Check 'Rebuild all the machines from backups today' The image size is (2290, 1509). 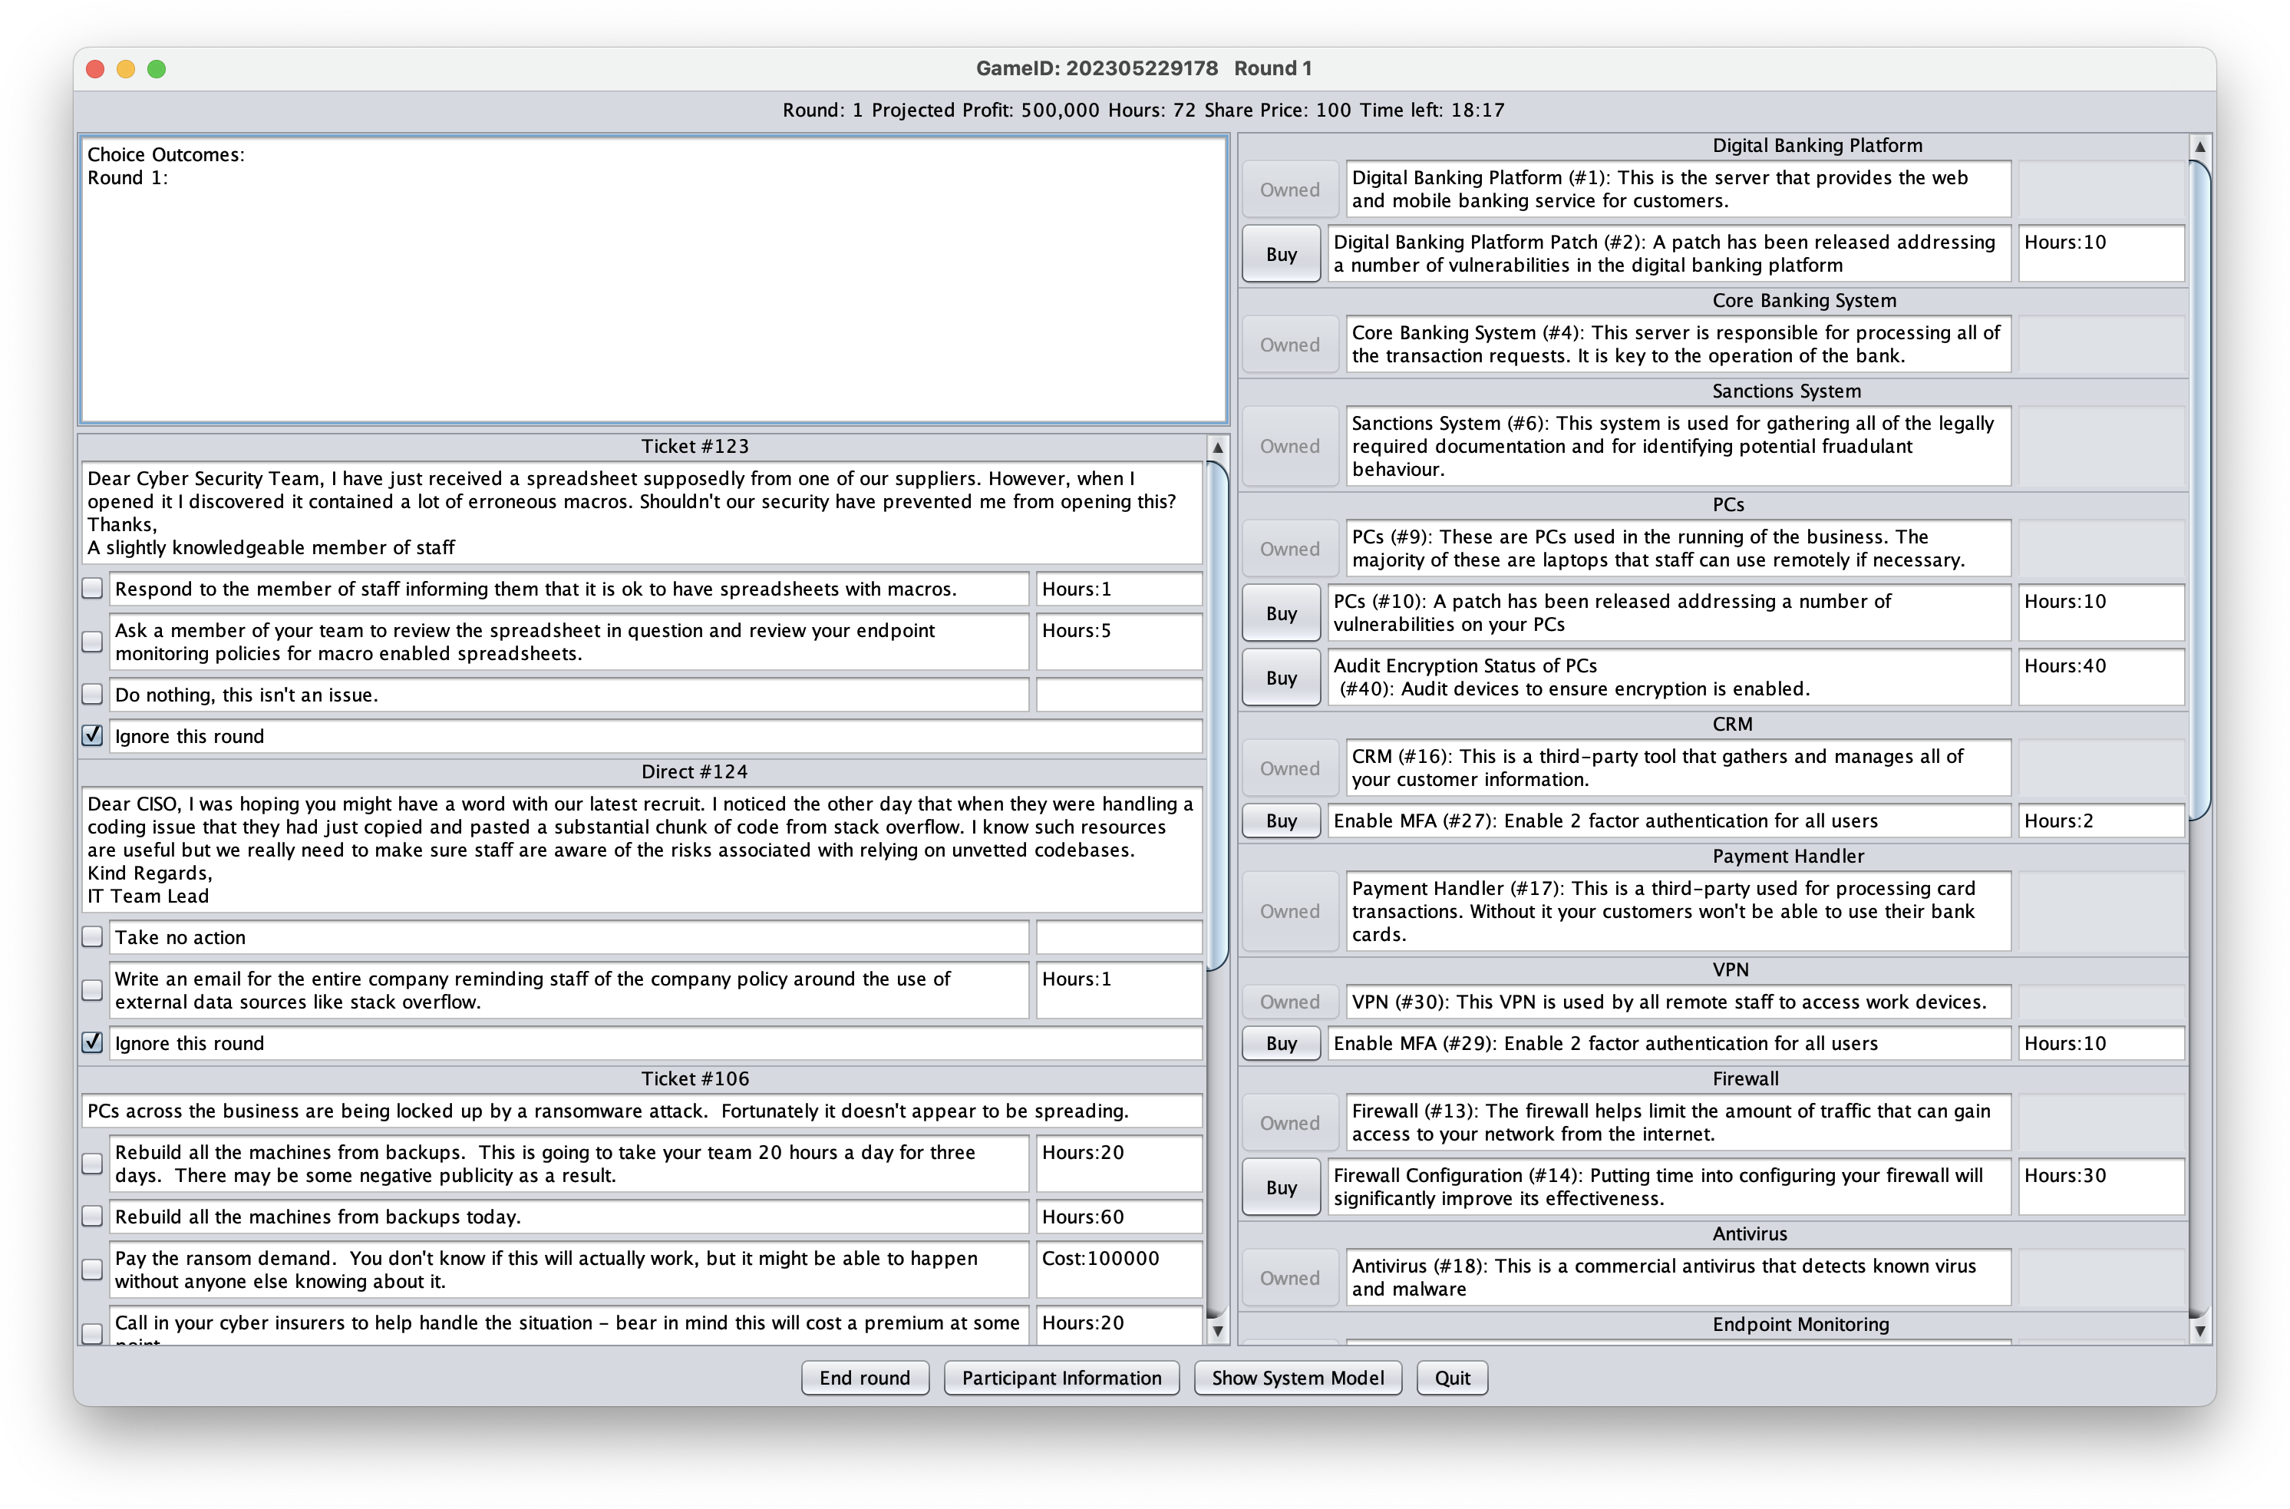click(92, 1217)
